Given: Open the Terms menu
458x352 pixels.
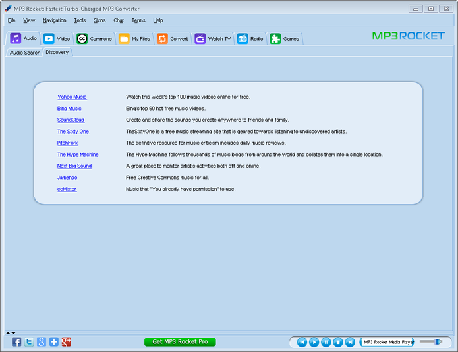Looking at the screenshot, I should 138,20.
